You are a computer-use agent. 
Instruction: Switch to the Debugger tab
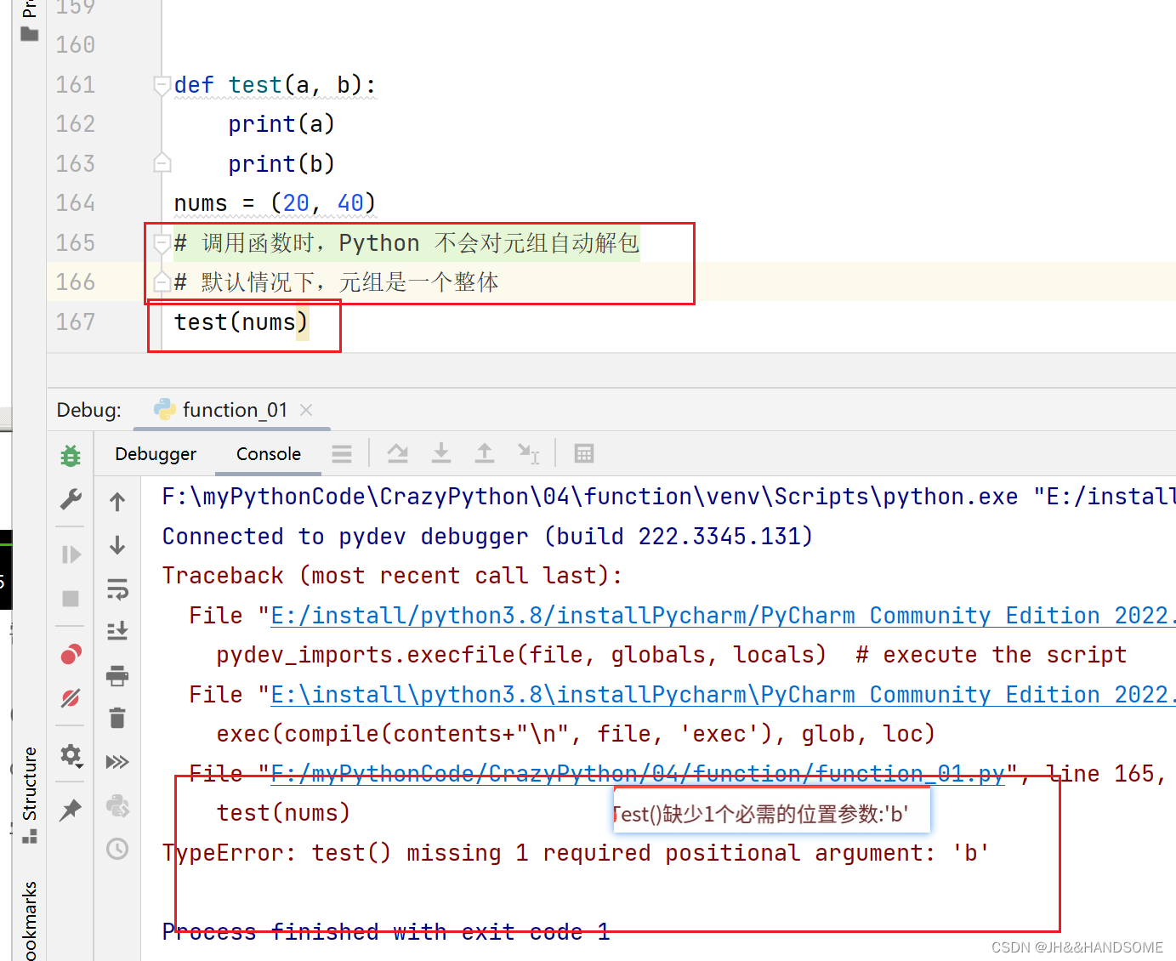pyautogui.click(x=156, y=454)
